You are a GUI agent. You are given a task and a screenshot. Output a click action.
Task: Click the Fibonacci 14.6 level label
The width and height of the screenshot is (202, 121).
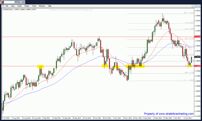(x=189, y=23)
